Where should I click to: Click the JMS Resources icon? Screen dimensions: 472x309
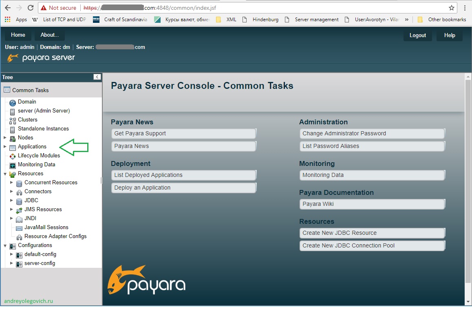point(19,210)
